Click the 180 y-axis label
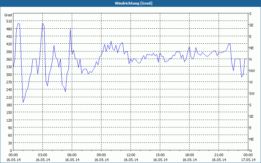Image resolution: width=261 pixels, height=163 pixels. pyautogui.click(x=9, y=105)
